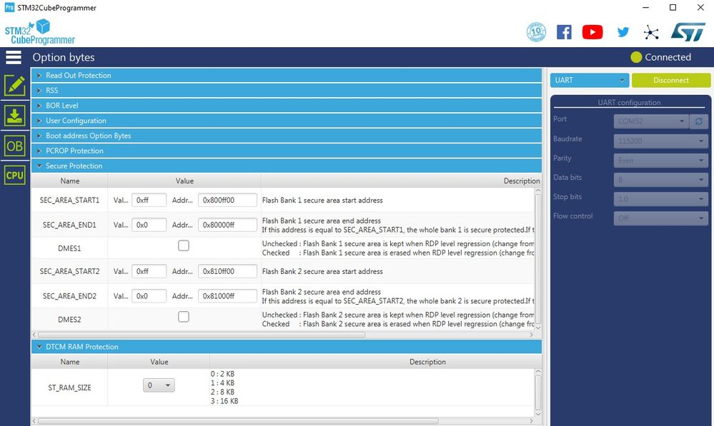Click the Disconnect button
The image size is (714, 426).
point(670,80)
